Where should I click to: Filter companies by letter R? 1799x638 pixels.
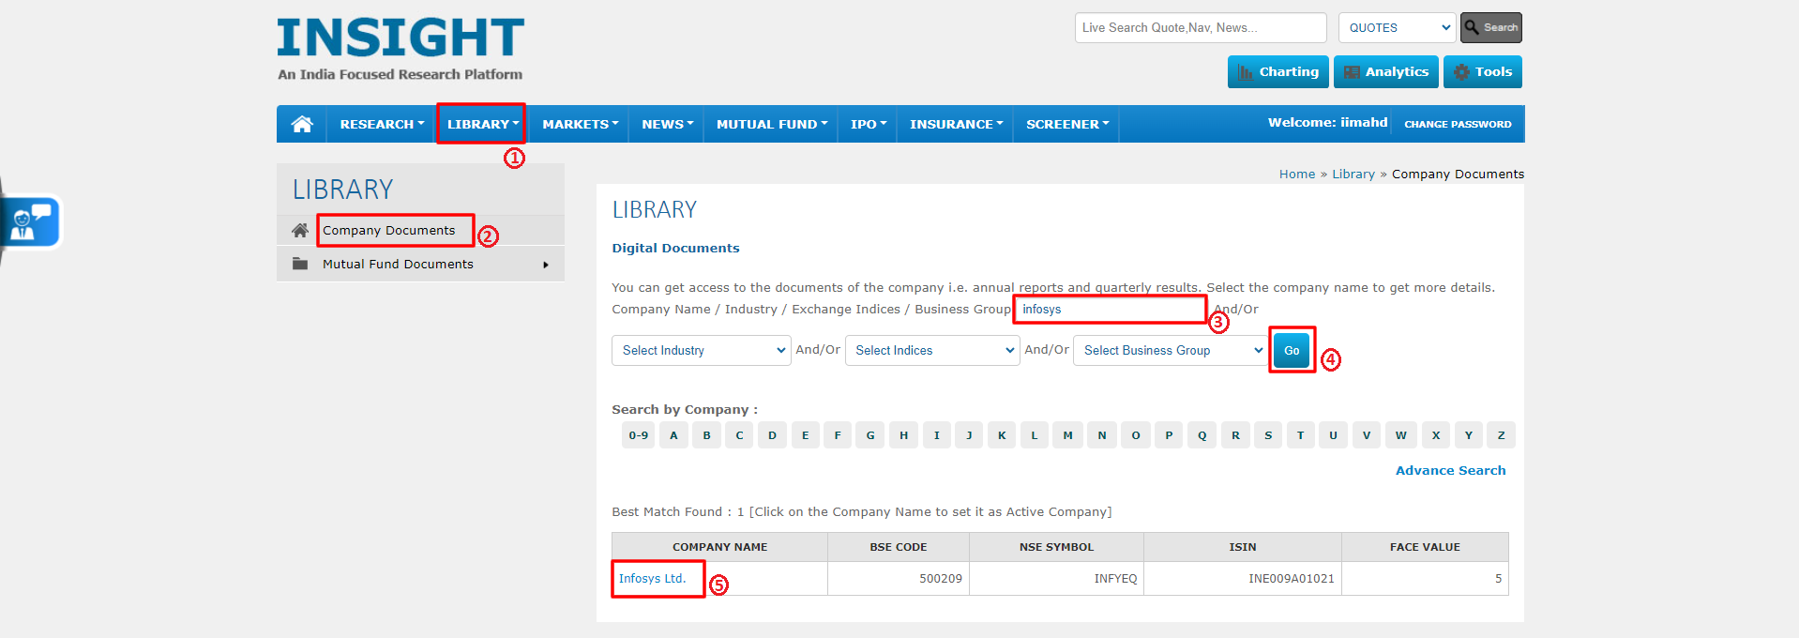tap(1235, 435)
